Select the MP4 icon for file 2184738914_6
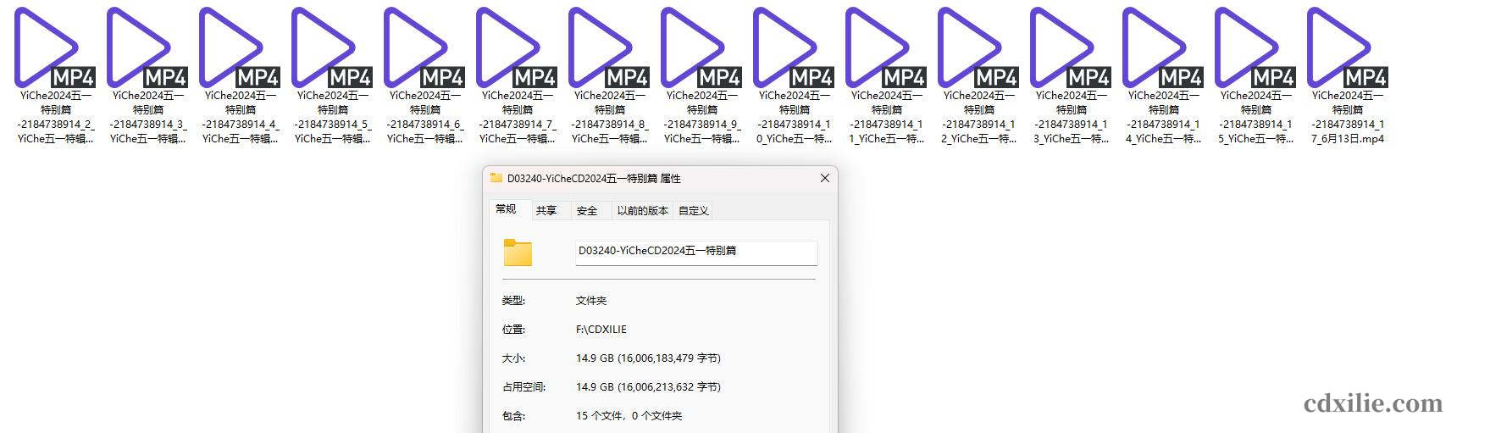 425,47
